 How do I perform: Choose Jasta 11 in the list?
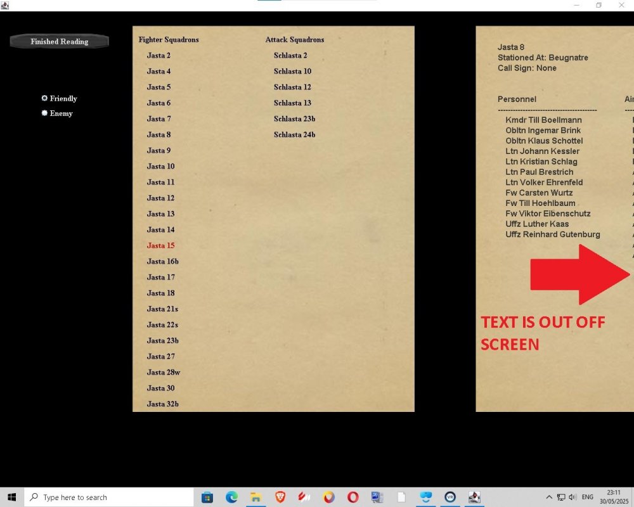point(160,182)
